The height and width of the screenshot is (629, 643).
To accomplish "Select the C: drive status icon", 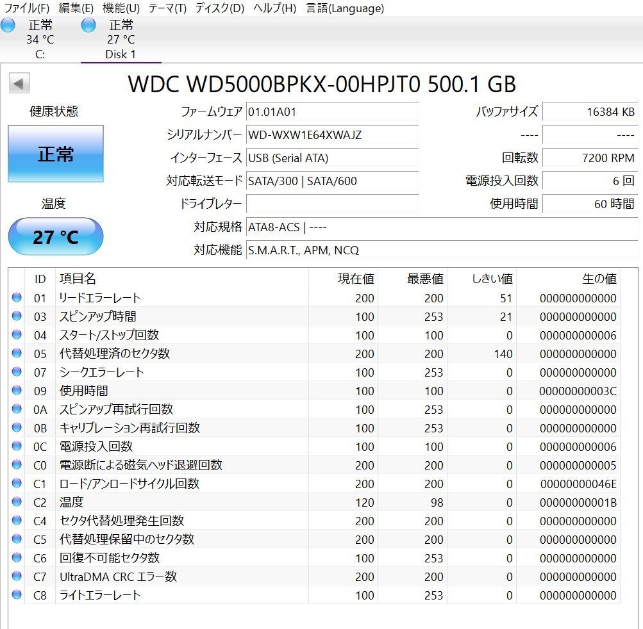I will click(8, 25).
